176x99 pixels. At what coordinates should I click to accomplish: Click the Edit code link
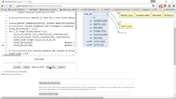tap(39, 59)
